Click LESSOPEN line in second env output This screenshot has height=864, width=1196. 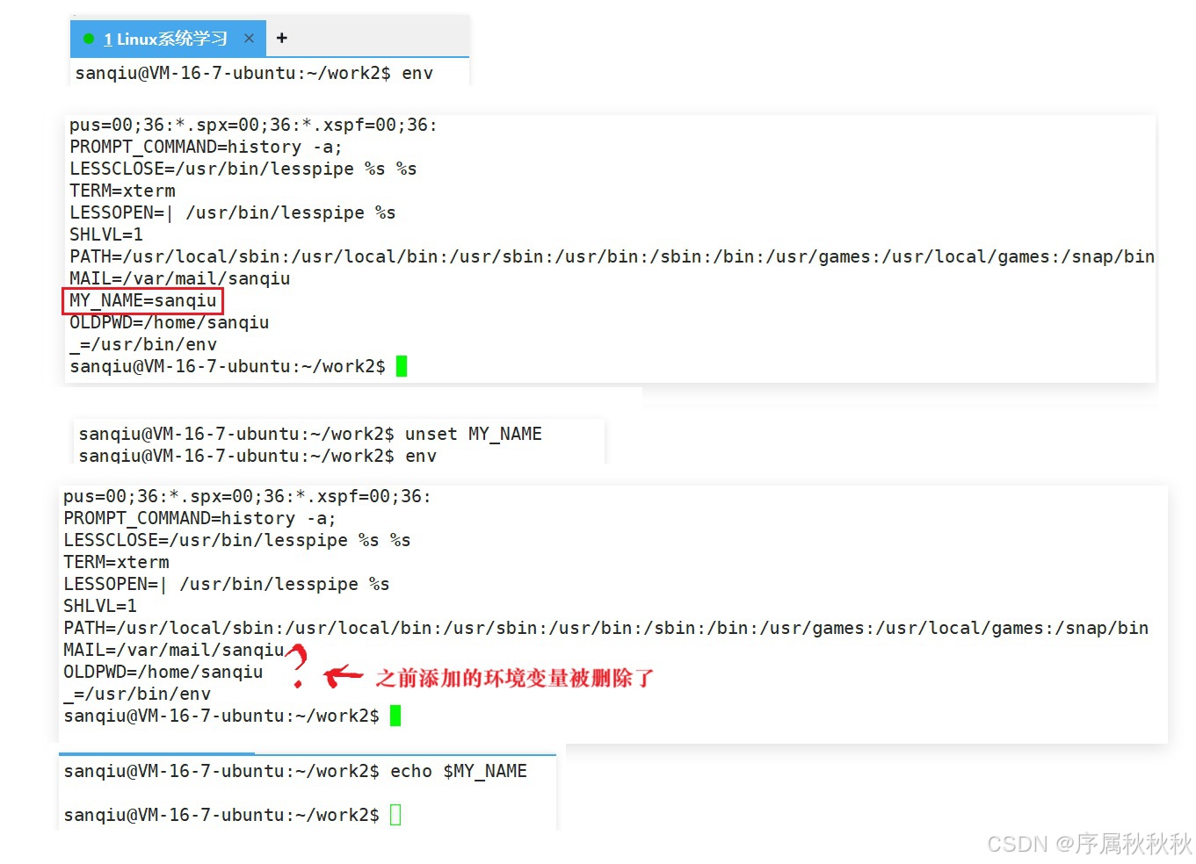click(x=227, y=584)
